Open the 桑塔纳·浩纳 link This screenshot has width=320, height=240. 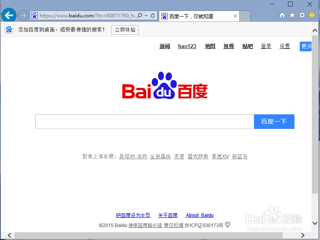tap(133, 156)
